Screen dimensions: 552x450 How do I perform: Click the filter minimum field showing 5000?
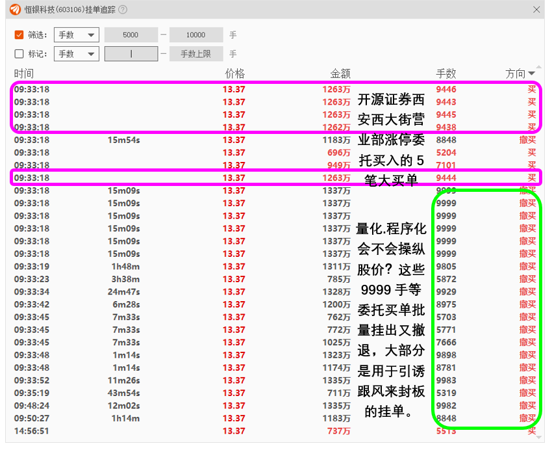pos(131,35)
